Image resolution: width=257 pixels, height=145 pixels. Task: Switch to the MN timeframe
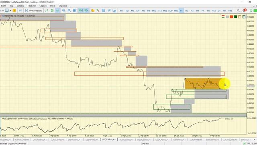point(230,10)
